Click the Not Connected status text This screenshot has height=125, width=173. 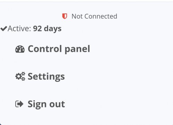coord(94,16)
